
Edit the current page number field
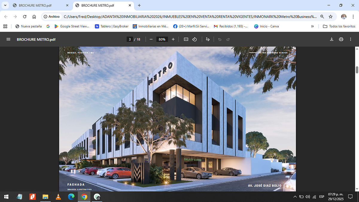click(130, 40)
